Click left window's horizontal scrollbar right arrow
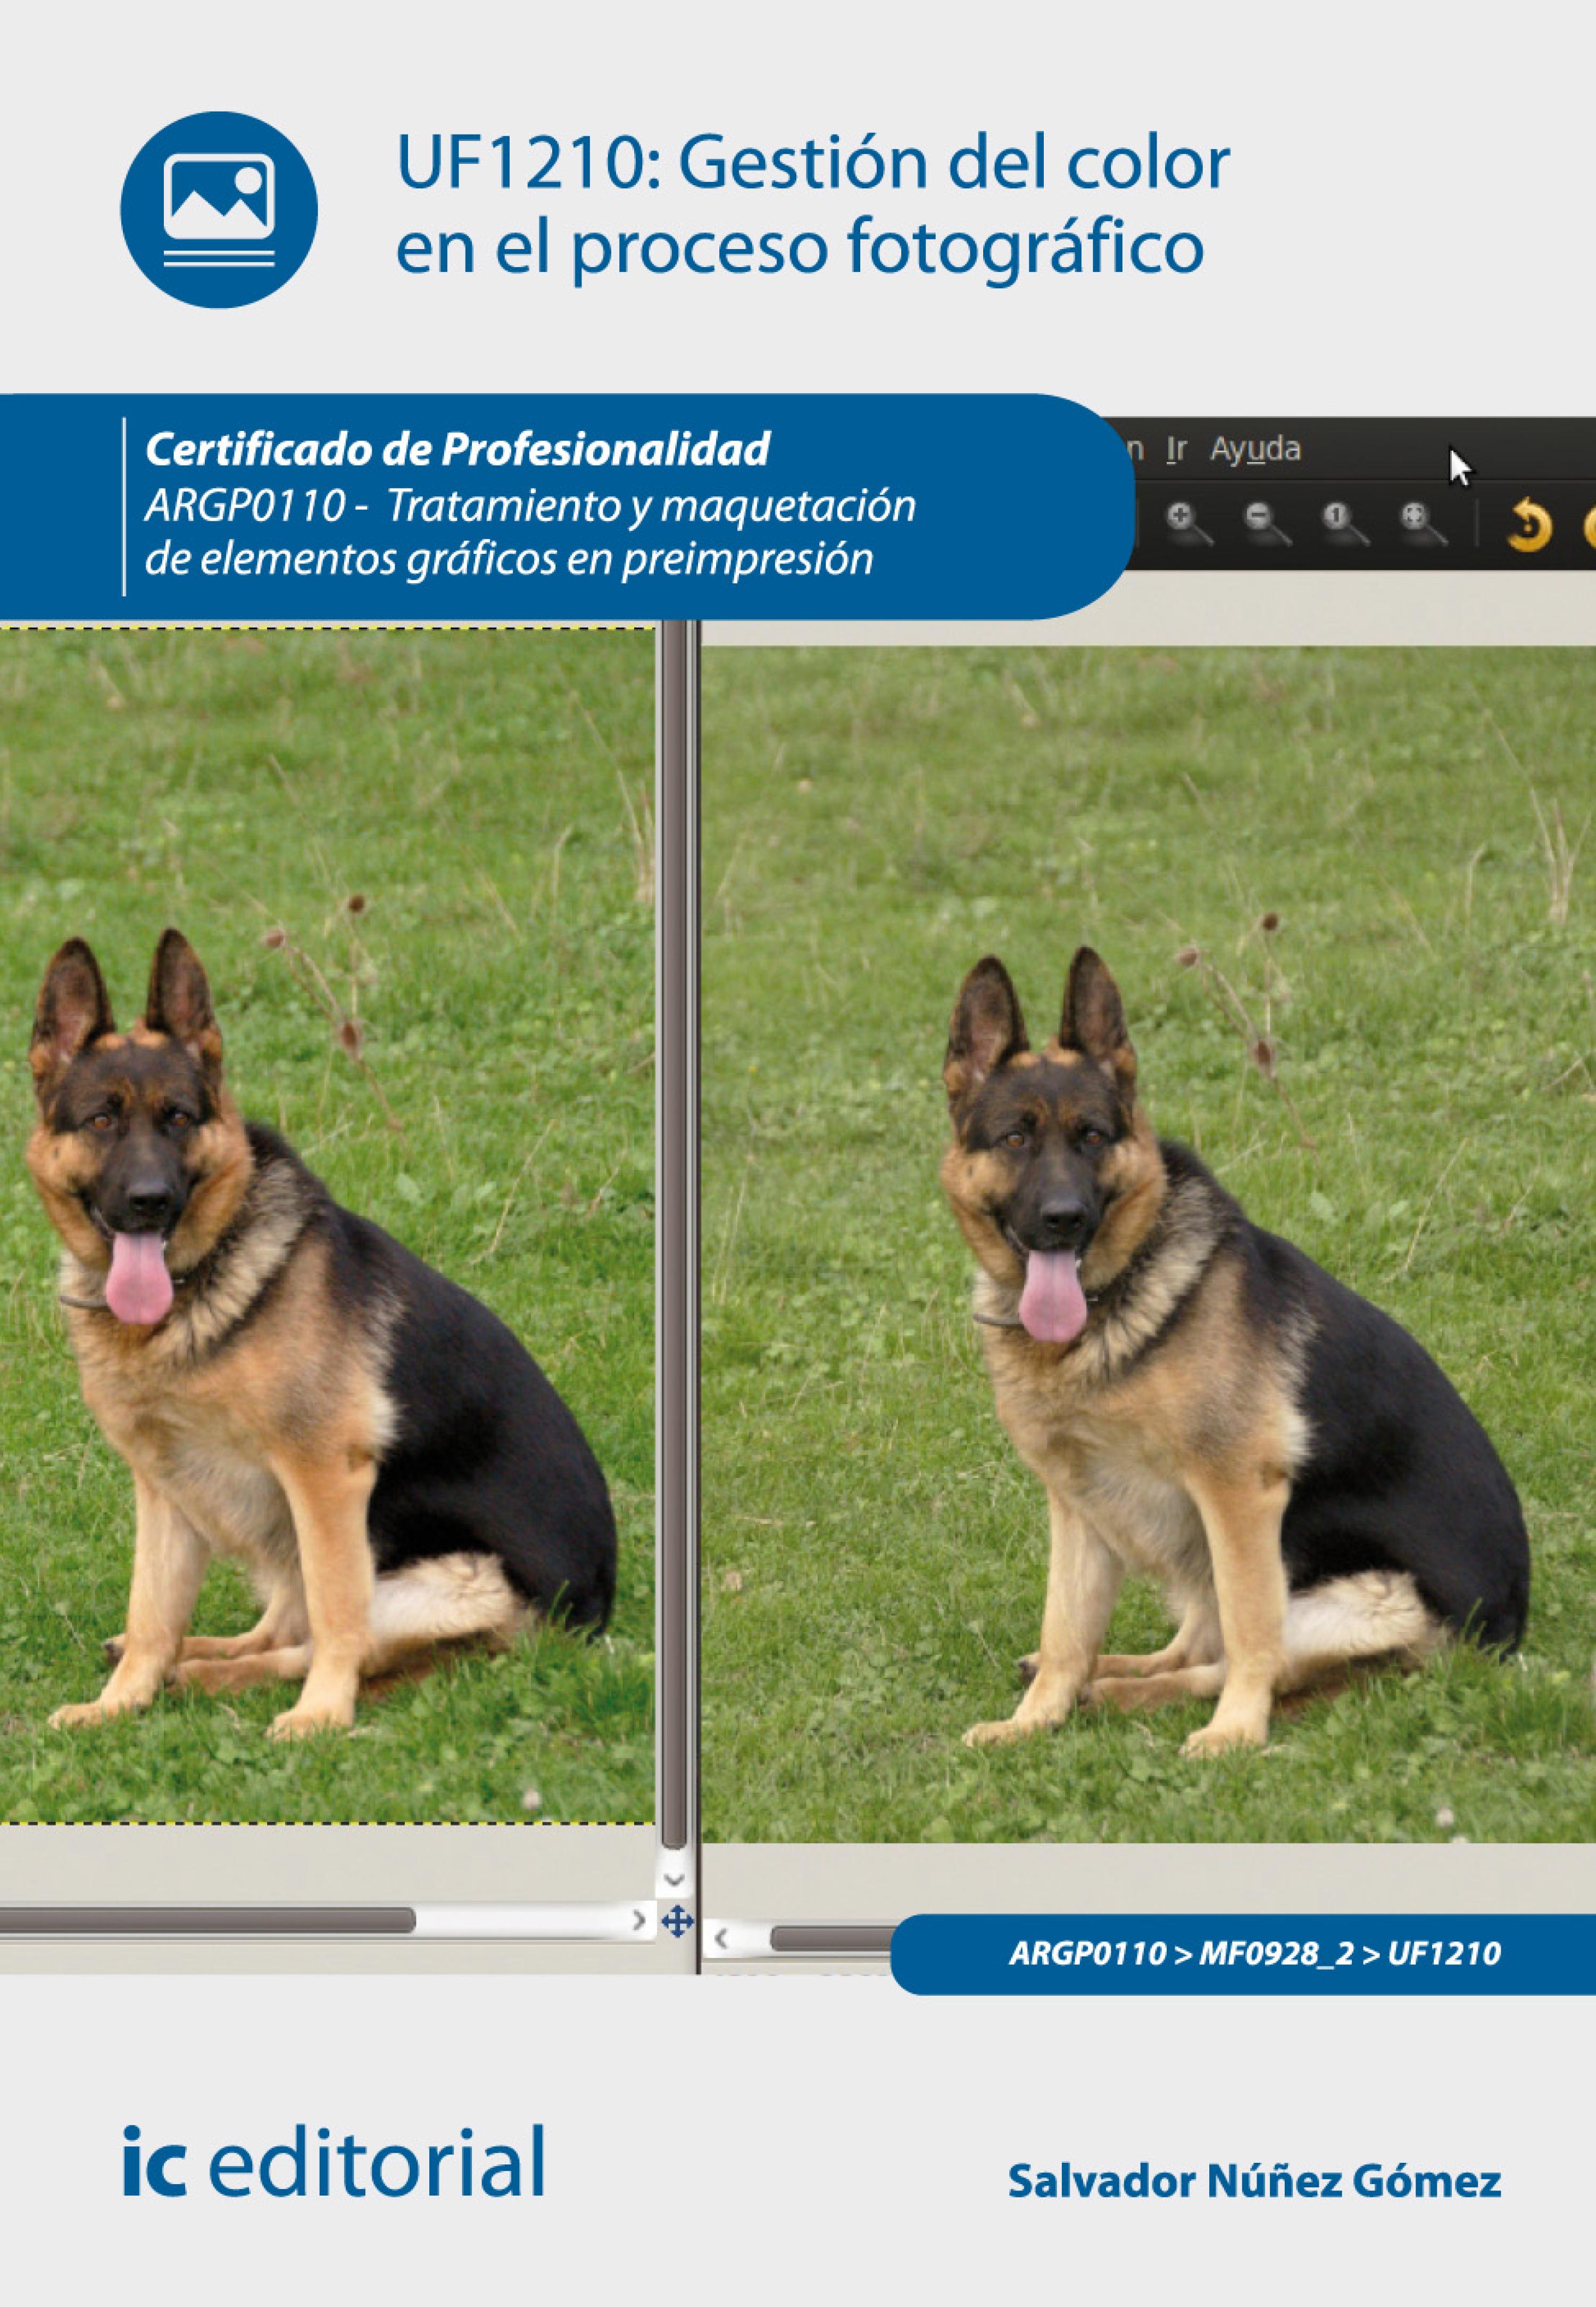This screenshot has width=1596, height=2307. tap(639, 1920)
